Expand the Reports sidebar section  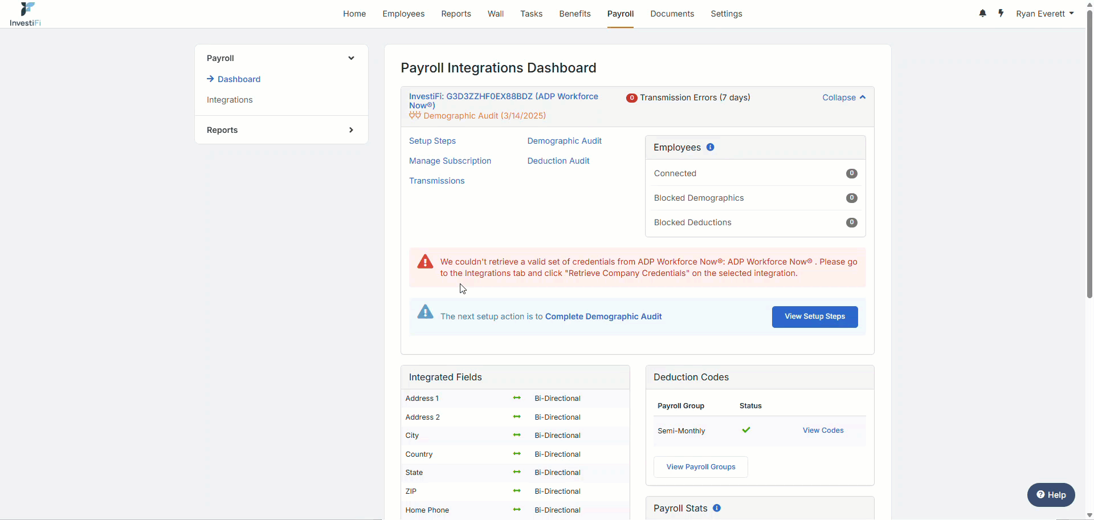pyautogui.click(x=351, y=130)
